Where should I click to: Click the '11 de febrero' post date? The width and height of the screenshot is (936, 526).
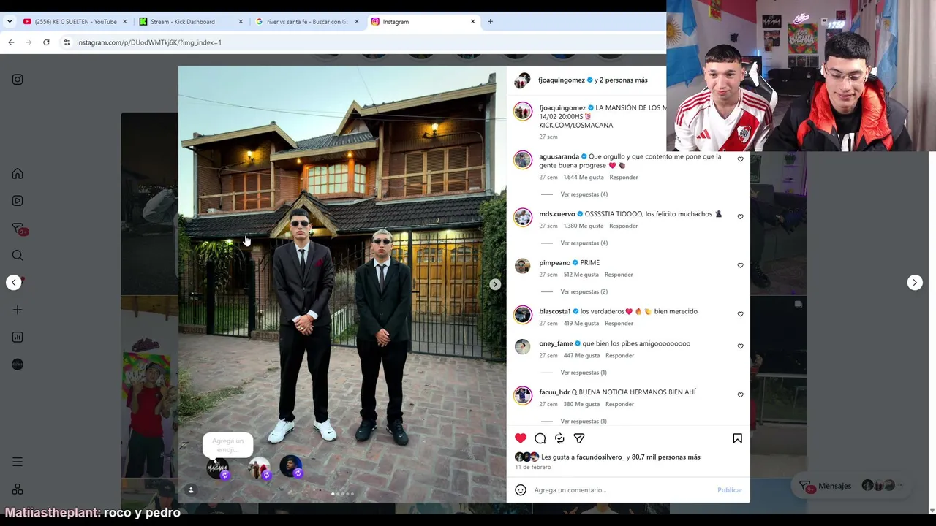coord(533,468)
